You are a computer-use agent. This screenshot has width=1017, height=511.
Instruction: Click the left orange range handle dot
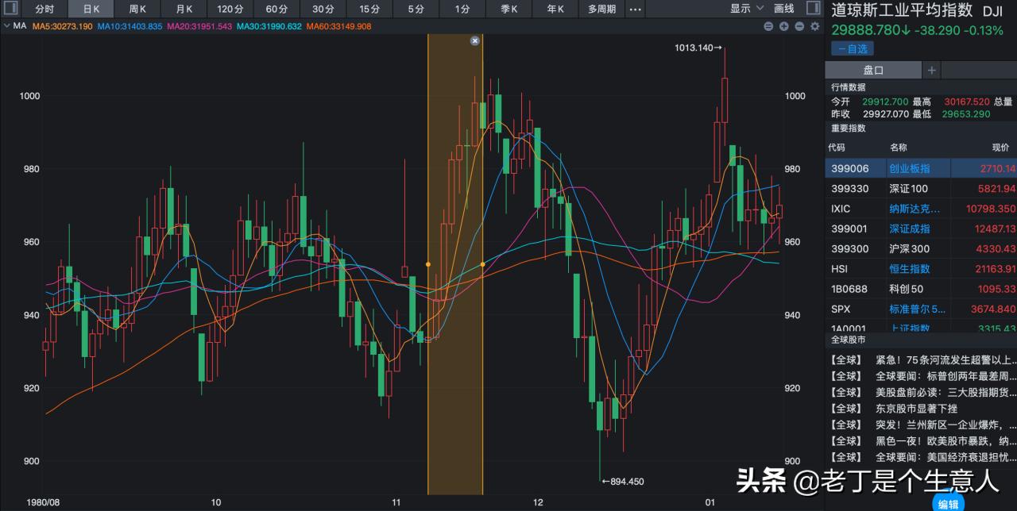[x=428, y=263]
